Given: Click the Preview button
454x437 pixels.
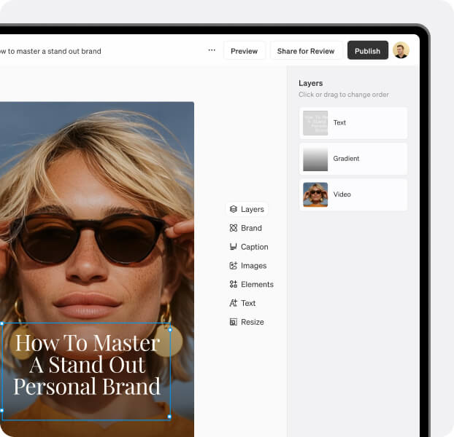Looking at the screenshot, I should coord(244,51).
